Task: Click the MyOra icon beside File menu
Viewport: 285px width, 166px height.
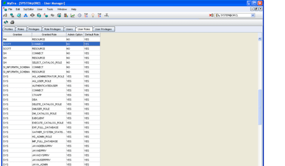Action: pos(5,9)
